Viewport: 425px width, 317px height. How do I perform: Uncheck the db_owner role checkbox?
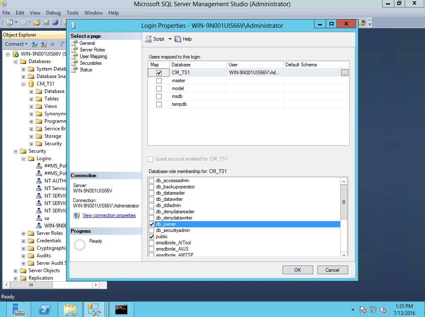click(152, 224)
